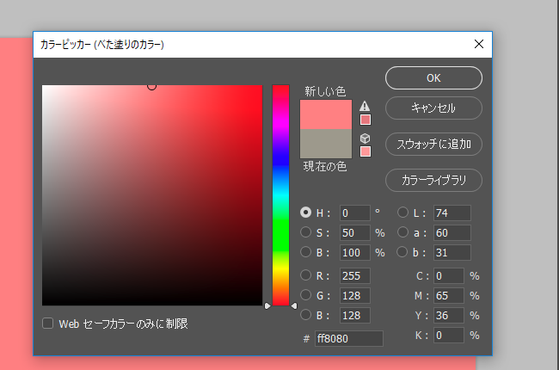Click the hex field showing ff8080

coord(349,338)
